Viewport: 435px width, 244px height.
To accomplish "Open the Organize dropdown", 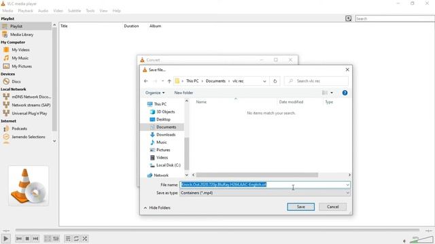I will pos(155,93).
